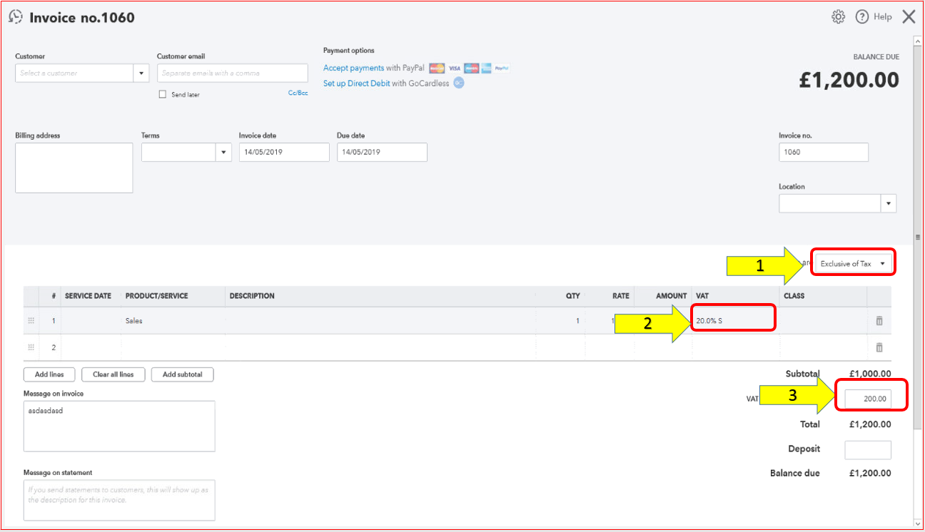Image resolution: width=925 pixels, height=532 pixels.
Task: Click the drag handle on line 1
Action: click(x=31, y=320)
